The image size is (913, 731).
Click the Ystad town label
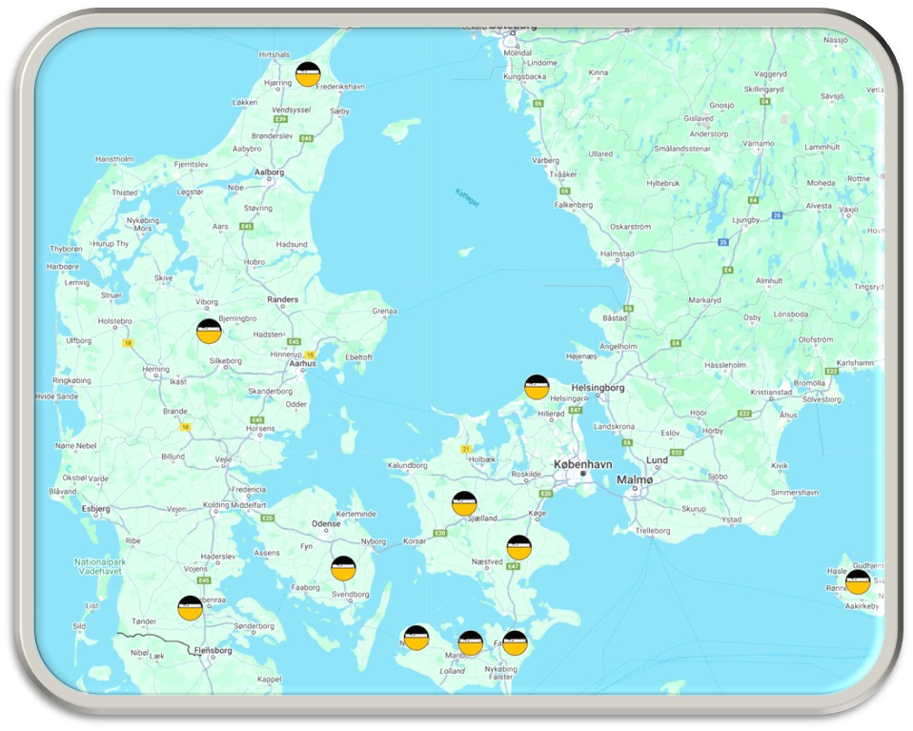pyautogui.click(x=731, y=519)
